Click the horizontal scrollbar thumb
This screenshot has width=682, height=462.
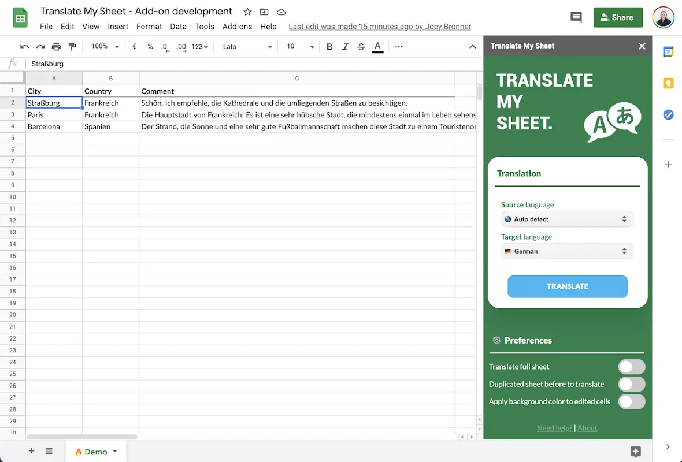pos(81,437)
